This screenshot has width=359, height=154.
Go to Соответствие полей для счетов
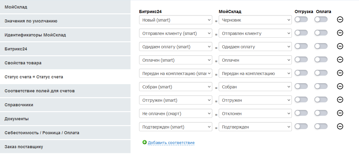coord(40,91)
